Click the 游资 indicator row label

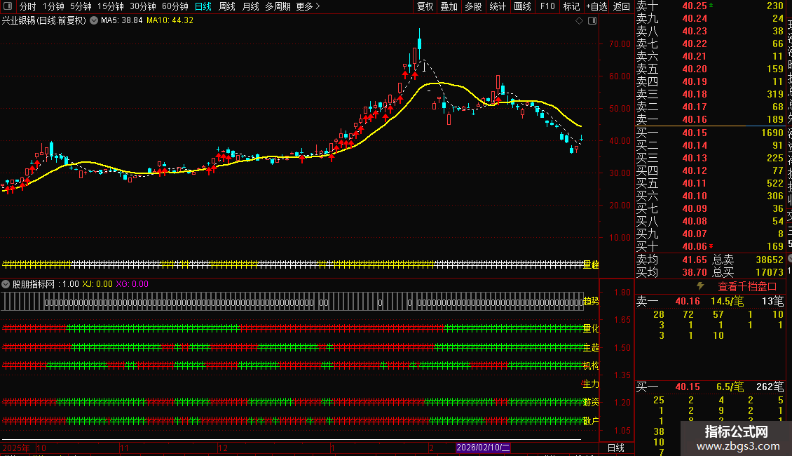[591, 403]
